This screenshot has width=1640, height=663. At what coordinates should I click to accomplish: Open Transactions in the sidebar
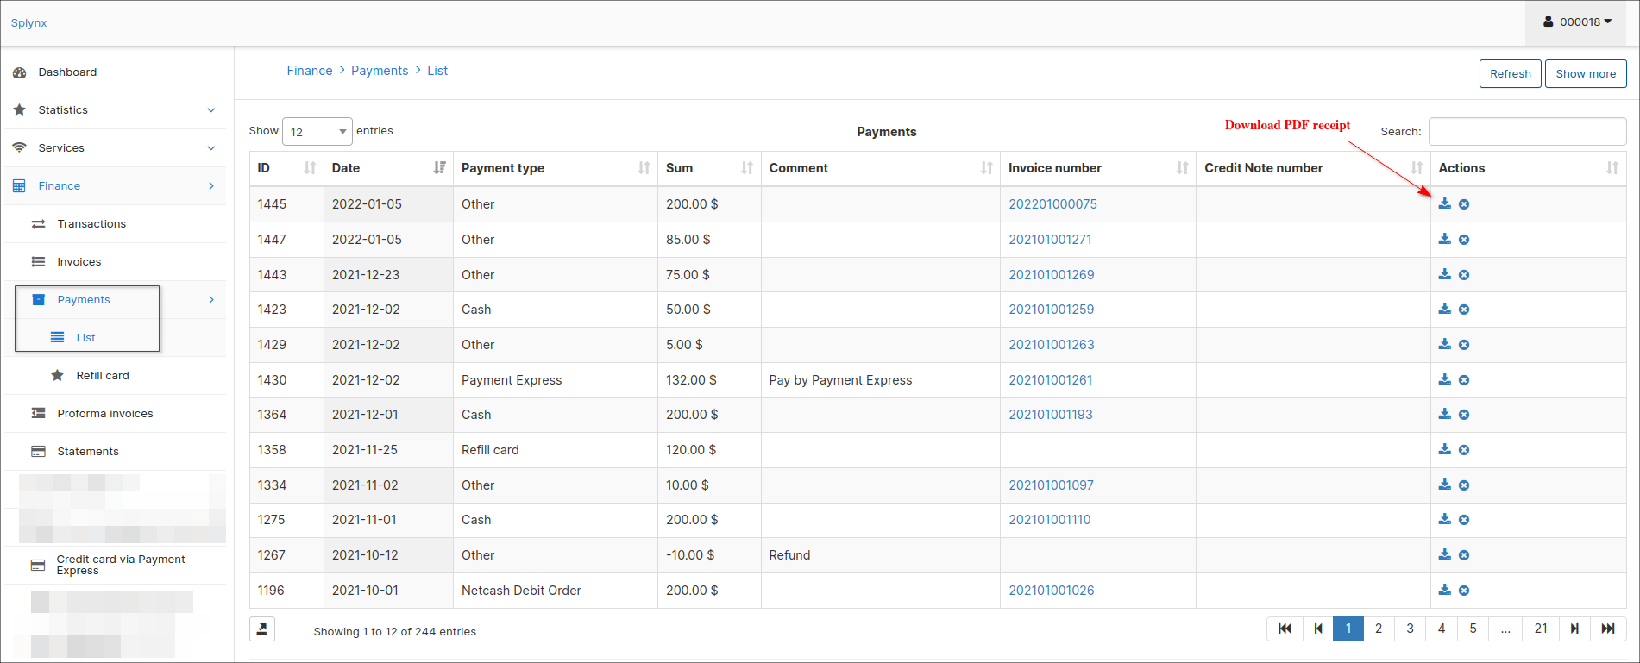[x=91, y=224]
